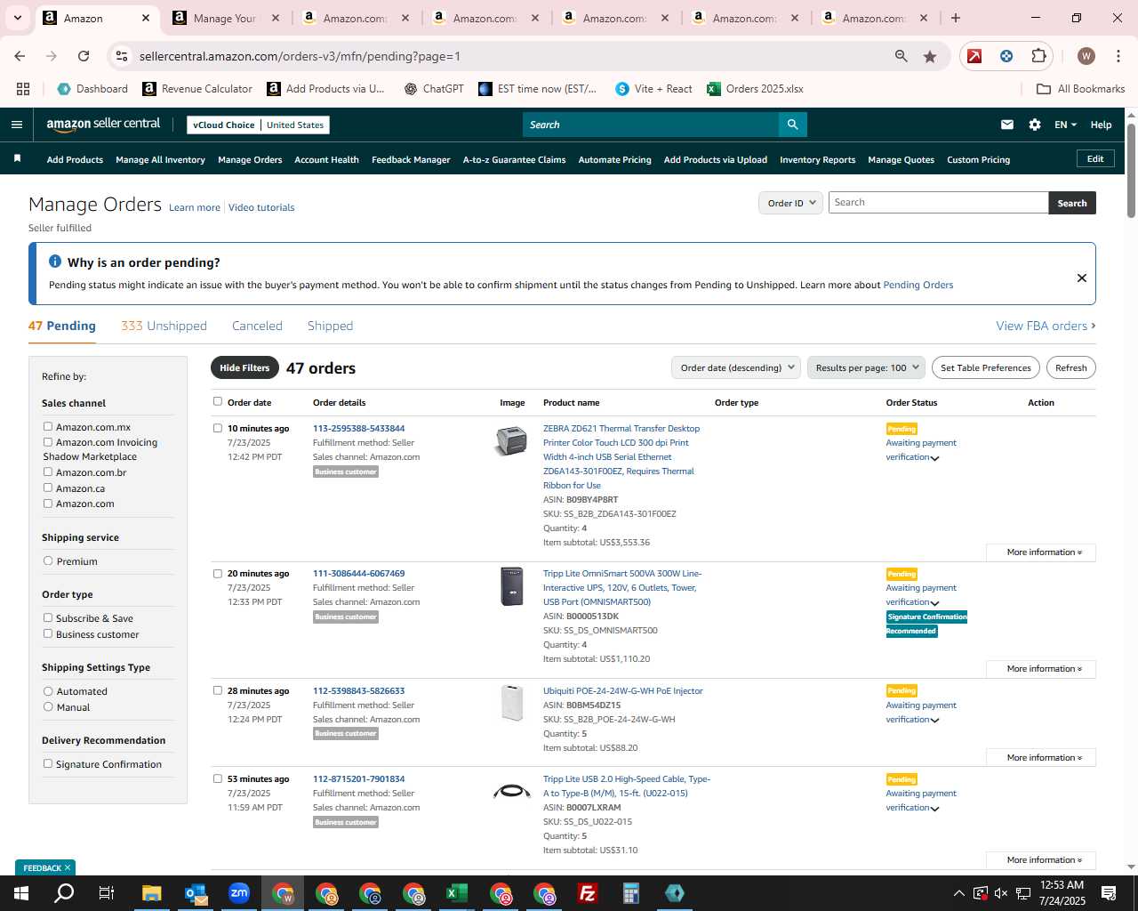Open Chrome three-dot menu
The height and width of the screenshot is (911, 1138).
point(1118,56)
